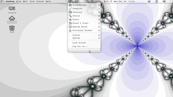Open the Computer desktop icon

coord(12,8)
